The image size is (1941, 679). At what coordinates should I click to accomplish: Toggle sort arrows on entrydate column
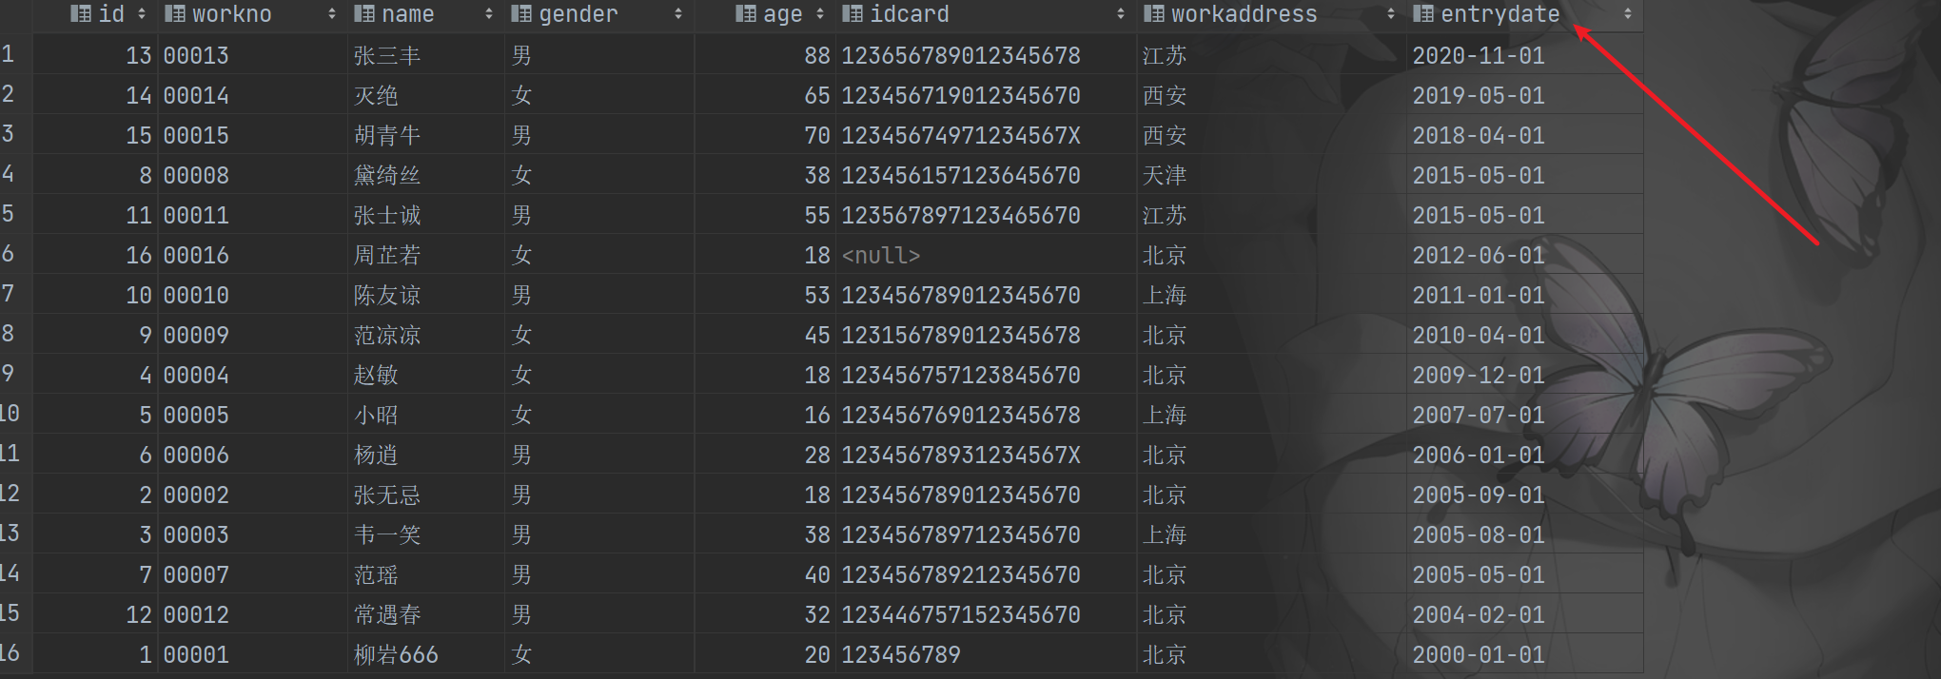tap(1628, 14)
